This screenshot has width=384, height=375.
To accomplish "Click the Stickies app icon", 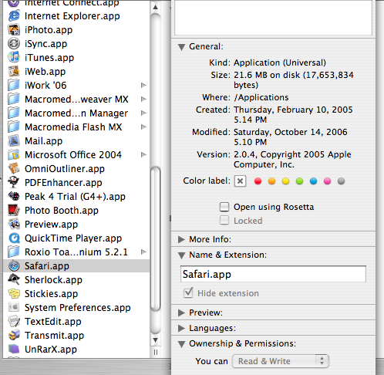I will pyautogui.click(x=14, y=294).
